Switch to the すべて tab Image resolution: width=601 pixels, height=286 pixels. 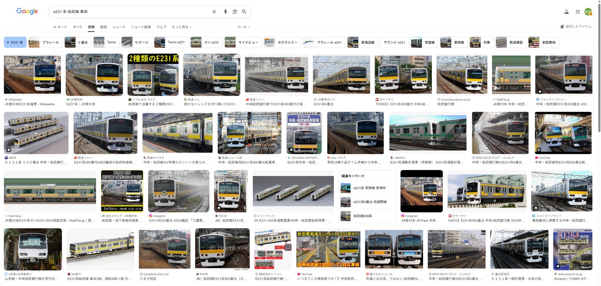coord(78,27)
